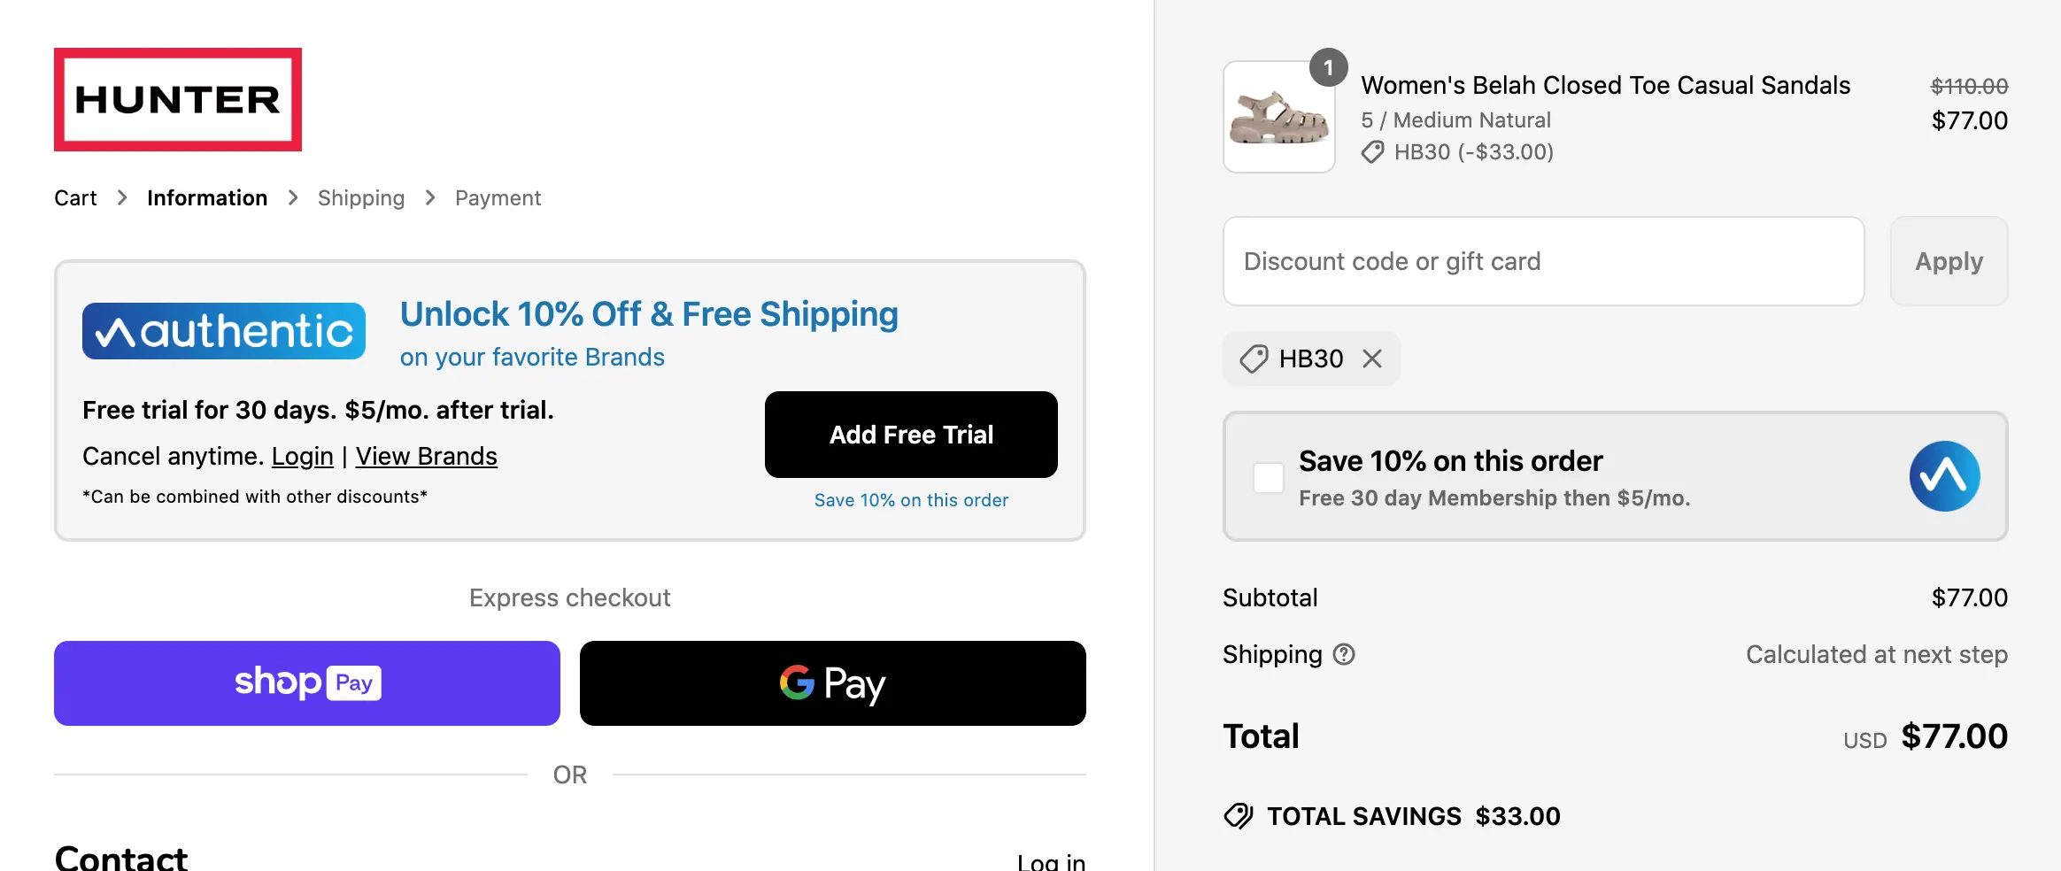The width and height of the screenshot is (2061, 871).
Task: Click the sandals product thumbnail
Action: point(1278,119)
